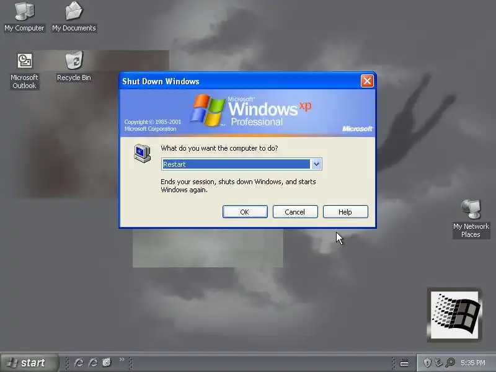The width and height of the screenshot is (496, 372).
Task: Select the My Network Places desktop icon
Action: click(471, 219)
